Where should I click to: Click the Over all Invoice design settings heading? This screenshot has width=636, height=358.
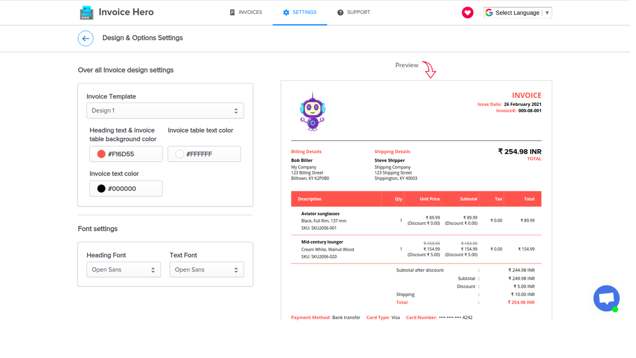click(126, 70)
